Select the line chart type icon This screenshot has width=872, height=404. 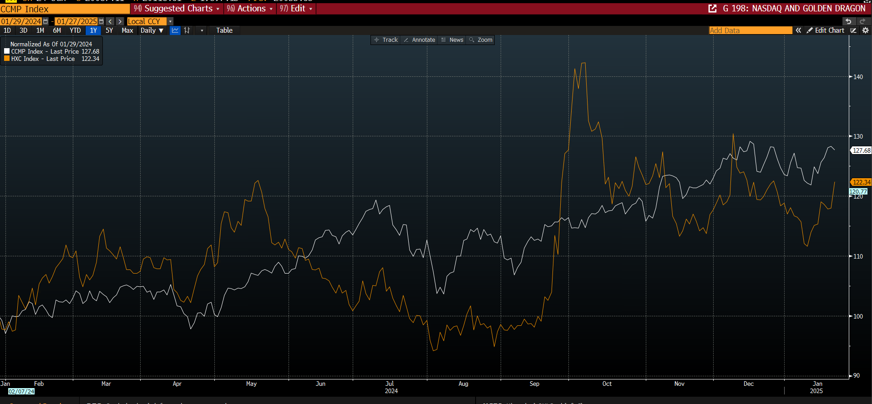click(175, 30)
